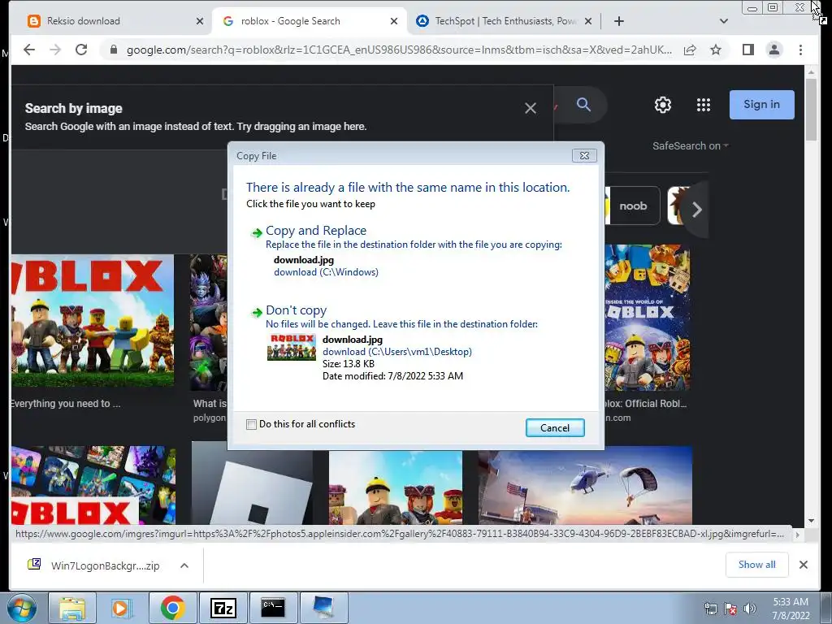Image resolution: width=832 pixels, height=624 pixels.
Task: Click the network tray icon
Action: click(x=710, y=609)
